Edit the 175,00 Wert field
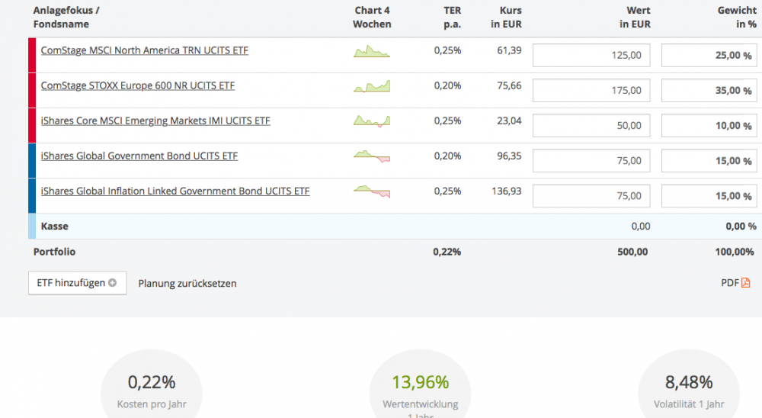 (591, 91)
